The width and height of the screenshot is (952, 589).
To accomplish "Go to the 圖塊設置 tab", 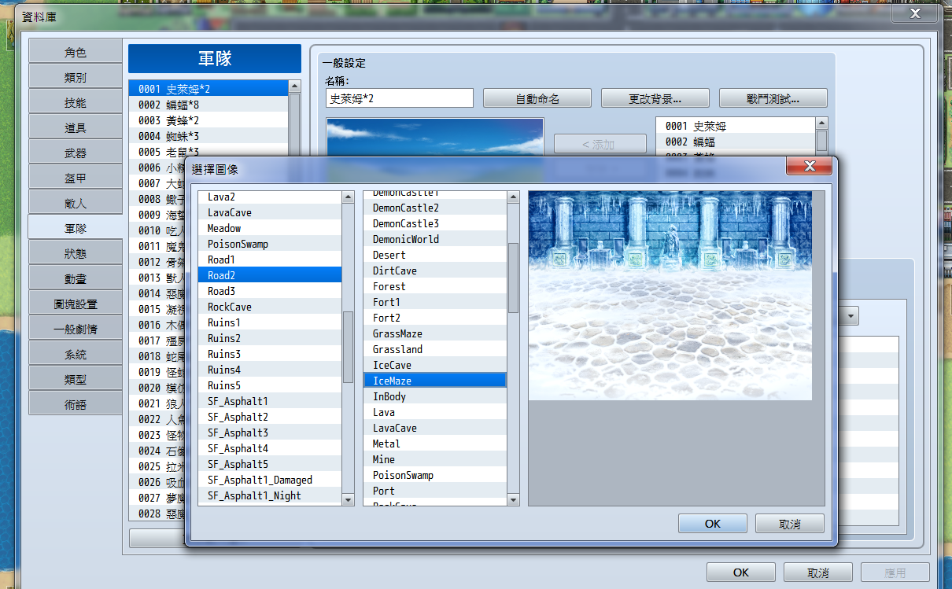I will click(x=76, y=304).
